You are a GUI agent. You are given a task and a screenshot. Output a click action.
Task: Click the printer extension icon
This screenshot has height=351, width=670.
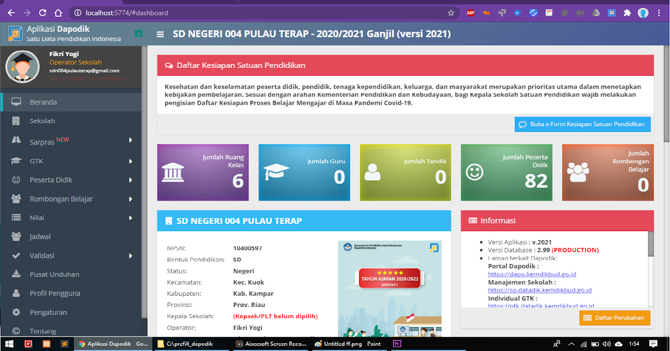(x=581, y=12)
